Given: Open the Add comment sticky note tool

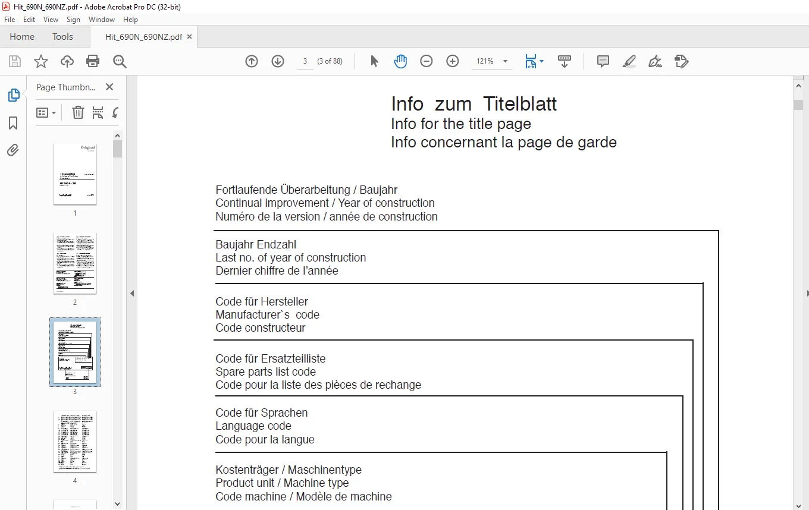Looking at the screenshot, I should (x=603, y=61).
